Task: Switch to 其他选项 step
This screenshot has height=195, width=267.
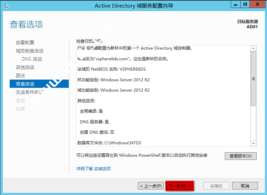Action: (x=25, y=68)
